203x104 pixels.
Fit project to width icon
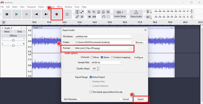(x=103, y=12)
